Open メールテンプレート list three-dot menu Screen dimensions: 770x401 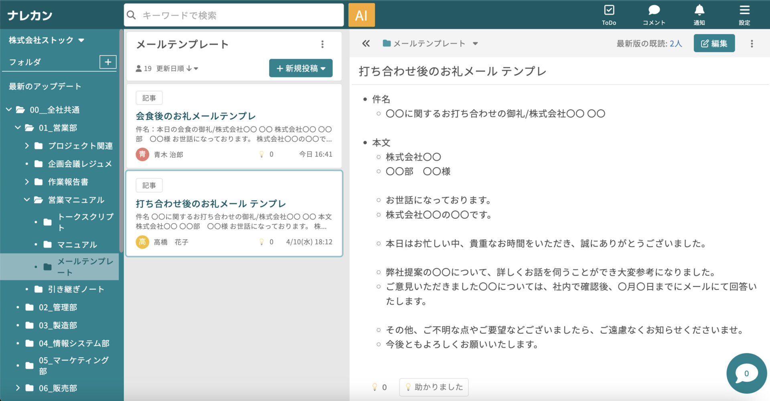(x=322, y=44)
